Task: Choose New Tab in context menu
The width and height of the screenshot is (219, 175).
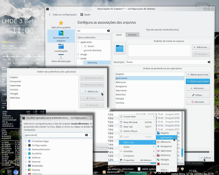Action: (138, 127)
